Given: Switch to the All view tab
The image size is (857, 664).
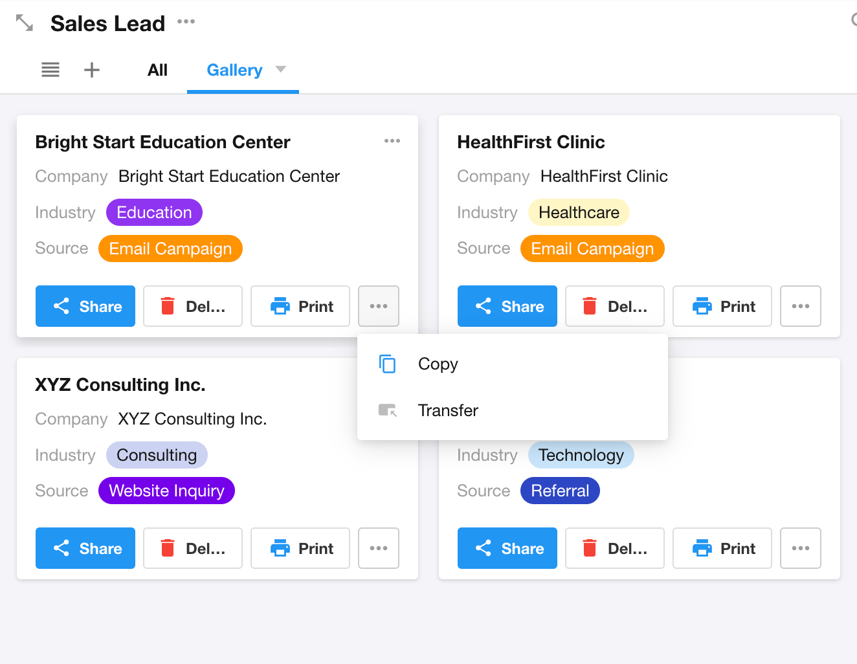Looking at the screenshot, I should 157,70.
